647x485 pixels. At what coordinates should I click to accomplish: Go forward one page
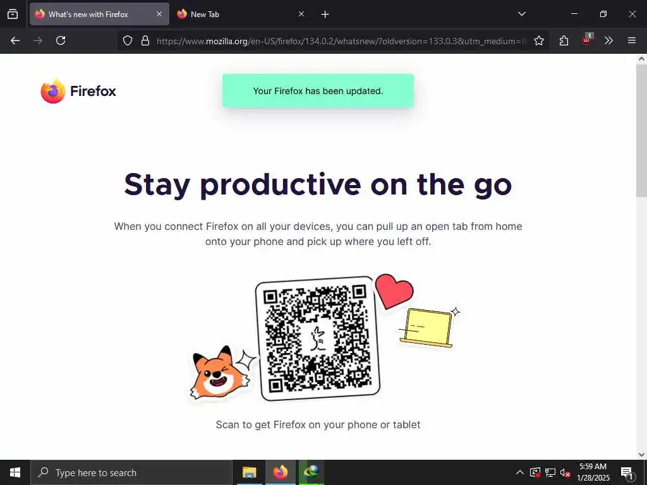pos(38,40)
